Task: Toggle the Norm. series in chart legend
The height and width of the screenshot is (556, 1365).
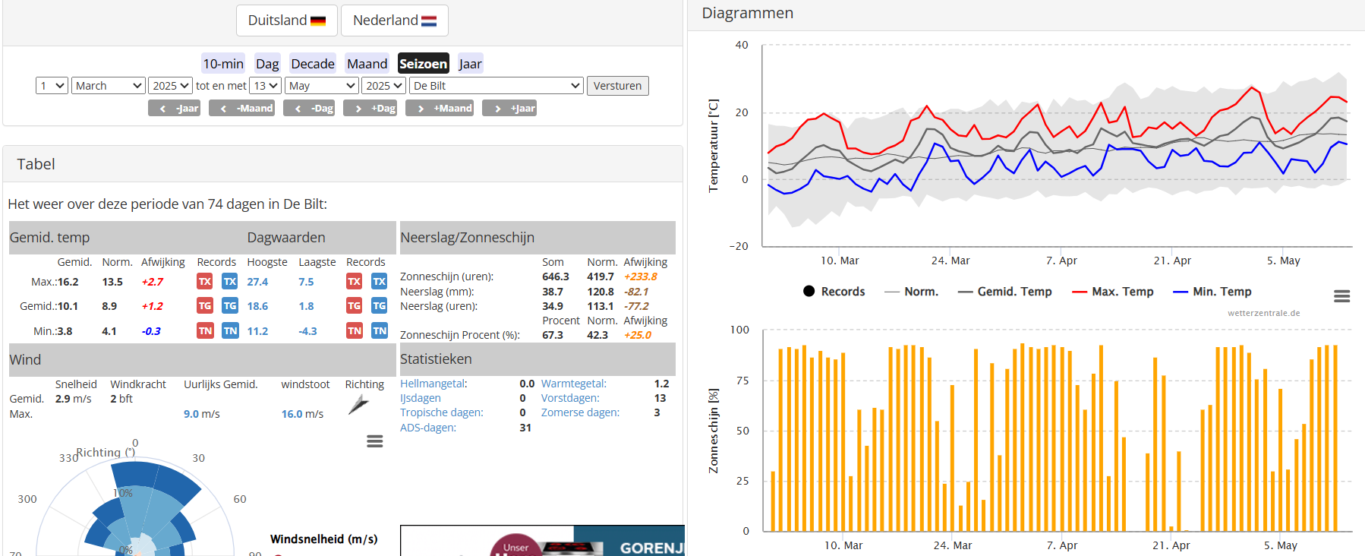Action: 911,292
